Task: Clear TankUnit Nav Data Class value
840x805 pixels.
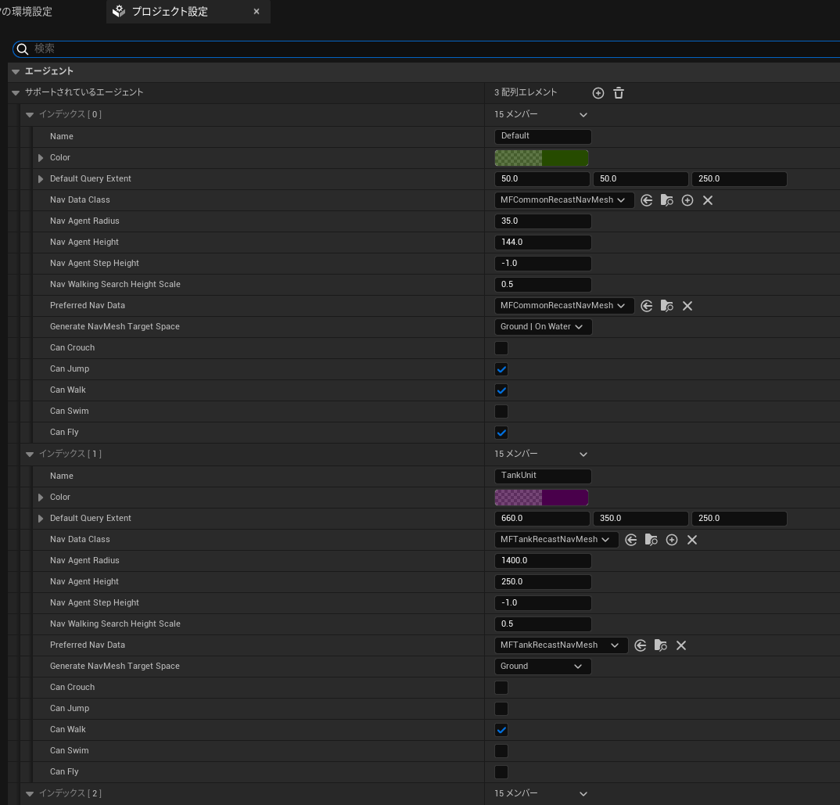Action: click(x=692, y=540)
